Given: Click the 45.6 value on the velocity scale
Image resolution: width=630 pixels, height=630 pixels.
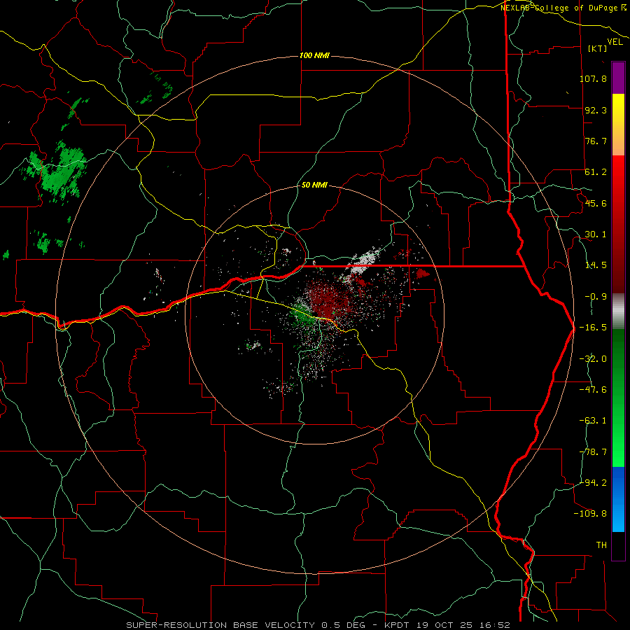Looking at the screenshot, I should pos(596,203).
